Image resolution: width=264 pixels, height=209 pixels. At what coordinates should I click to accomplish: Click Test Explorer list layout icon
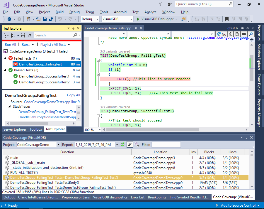(x=23, y=36)
